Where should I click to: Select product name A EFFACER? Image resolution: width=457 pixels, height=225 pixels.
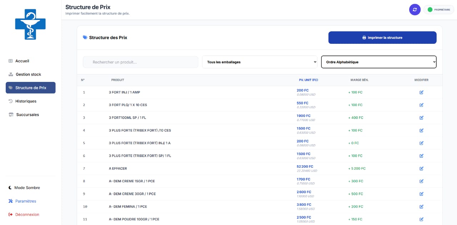tap(118, 168)
